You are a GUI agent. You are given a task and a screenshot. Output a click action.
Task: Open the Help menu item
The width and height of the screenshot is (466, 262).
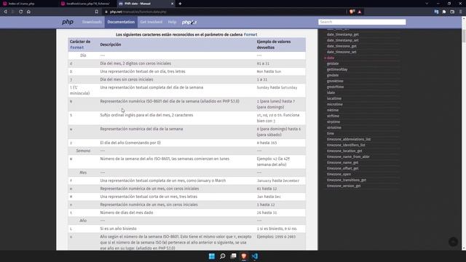pyautogui.click(x=172, y=22)
